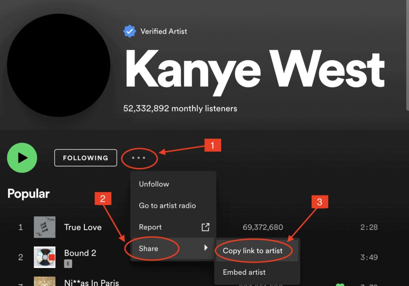The image size is (409, 286).
Task: Select the Ni**as In Paris track
Action: tap(91, 283)
